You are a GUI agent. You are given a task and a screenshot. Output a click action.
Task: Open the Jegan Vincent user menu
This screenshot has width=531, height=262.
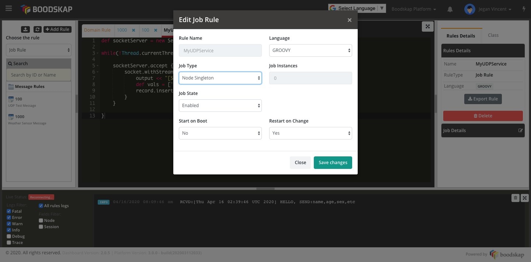495,9
